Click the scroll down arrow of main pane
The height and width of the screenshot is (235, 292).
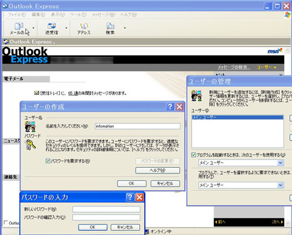[287, 223]
